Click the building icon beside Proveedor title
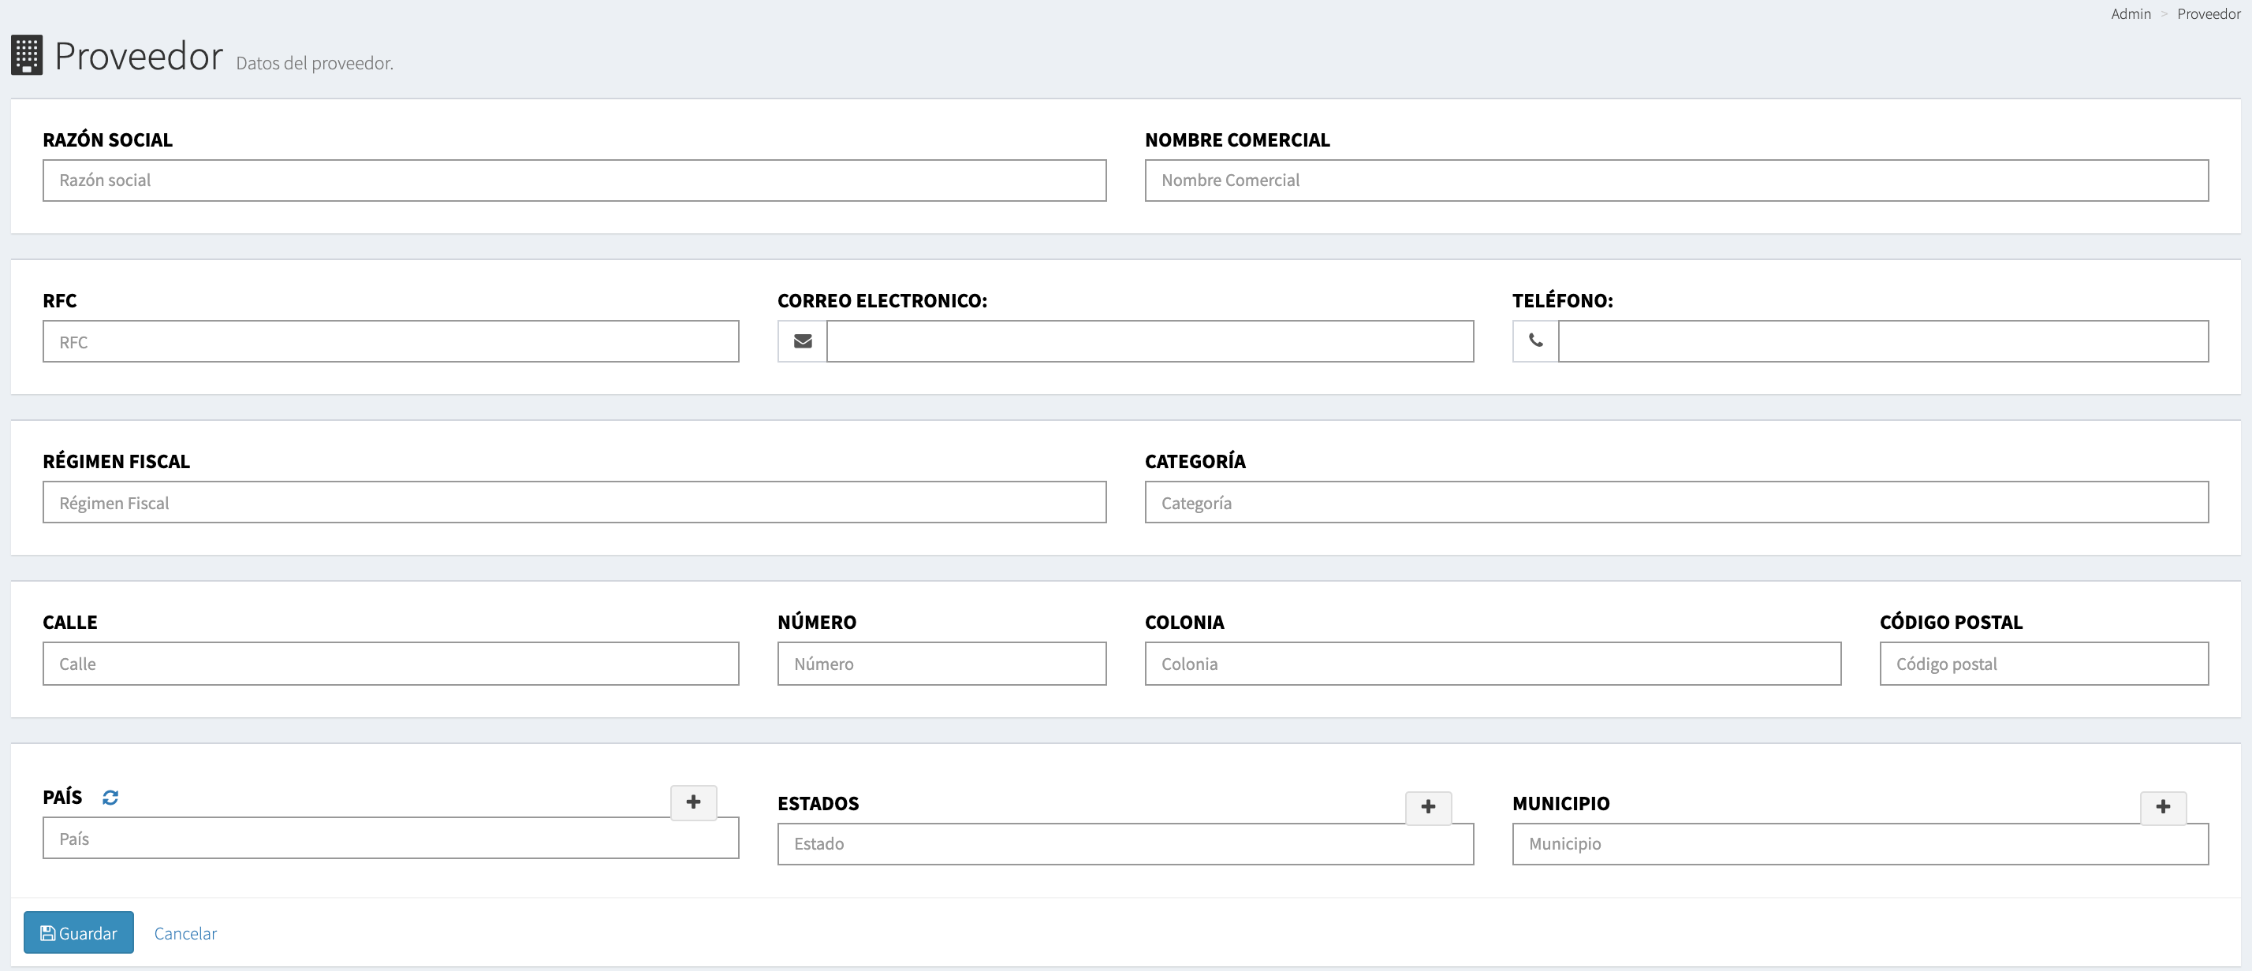 click(26, 55)
